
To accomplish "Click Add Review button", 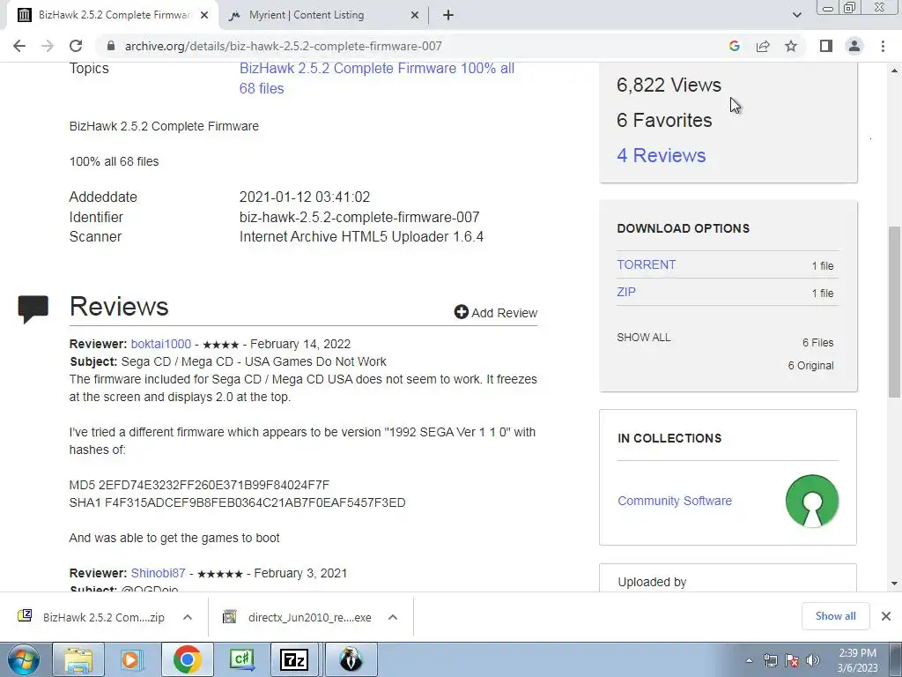I will tap(496, 313).
